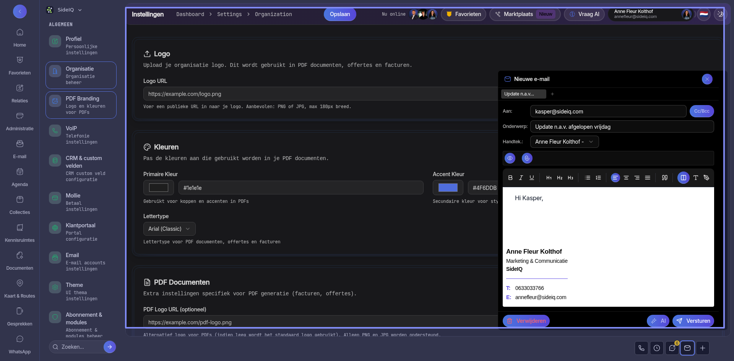Image resolution: width=734 pixels, height=361 pixels.
Task: Click the Opslaan button
Action: 339,14
